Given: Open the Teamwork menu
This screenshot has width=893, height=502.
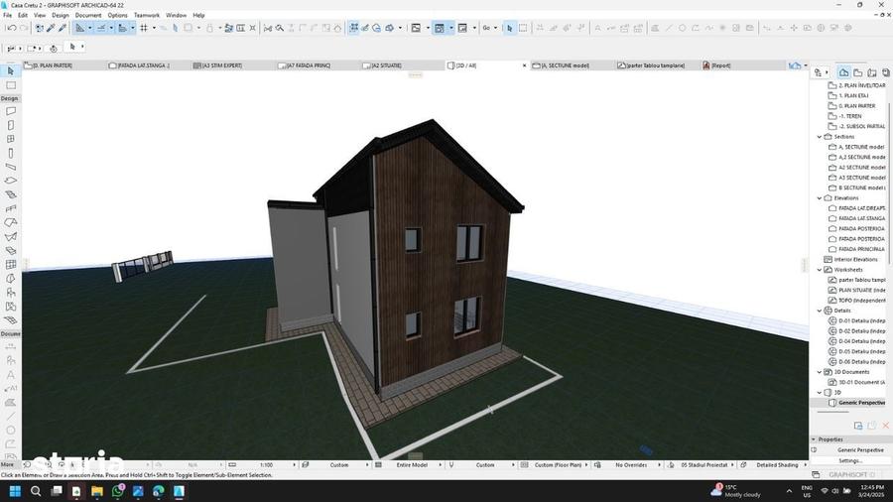Looking at the screenshot, I should tap(147, 15).
